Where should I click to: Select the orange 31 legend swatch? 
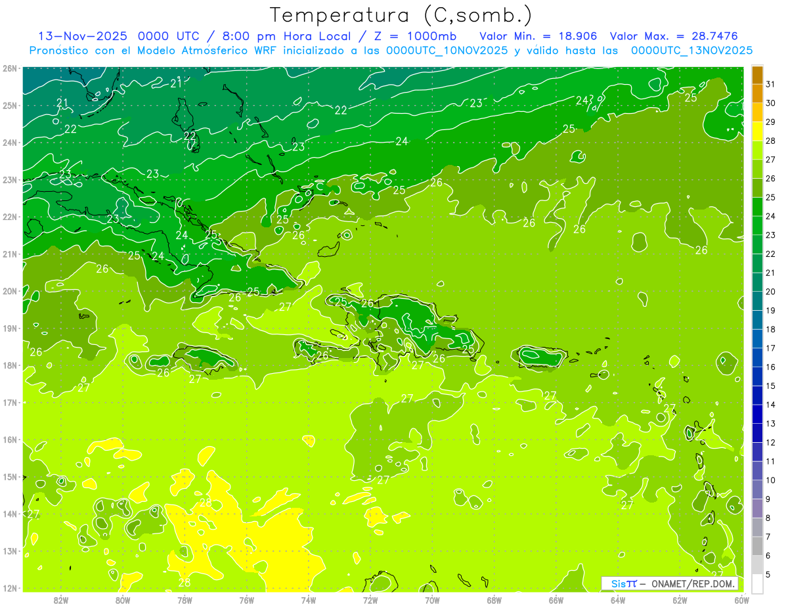[x=757, y=75]
